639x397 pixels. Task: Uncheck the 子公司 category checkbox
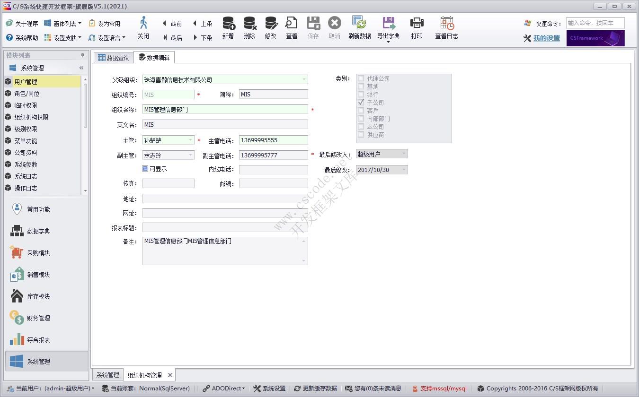coord(361,102)
